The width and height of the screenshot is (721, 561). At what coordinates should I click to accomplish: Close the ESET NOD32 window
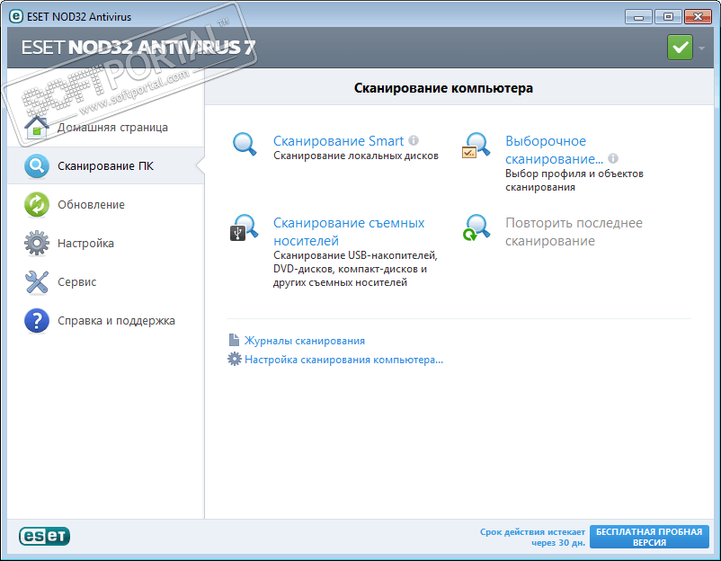click(698, 17)
